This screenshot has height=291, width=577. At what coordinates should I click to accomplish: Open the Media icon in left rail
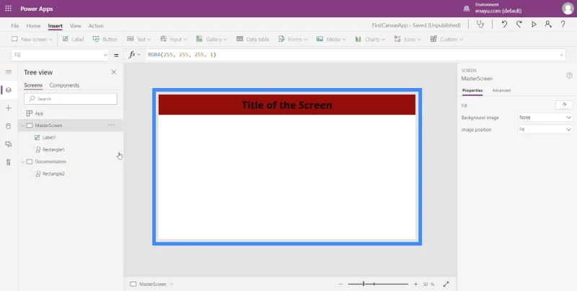coord(9,144)
